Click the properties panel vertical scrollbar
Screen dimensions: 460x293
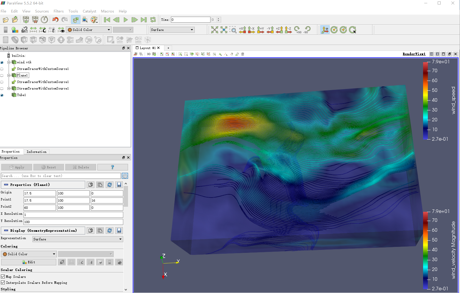click(126, 196)
